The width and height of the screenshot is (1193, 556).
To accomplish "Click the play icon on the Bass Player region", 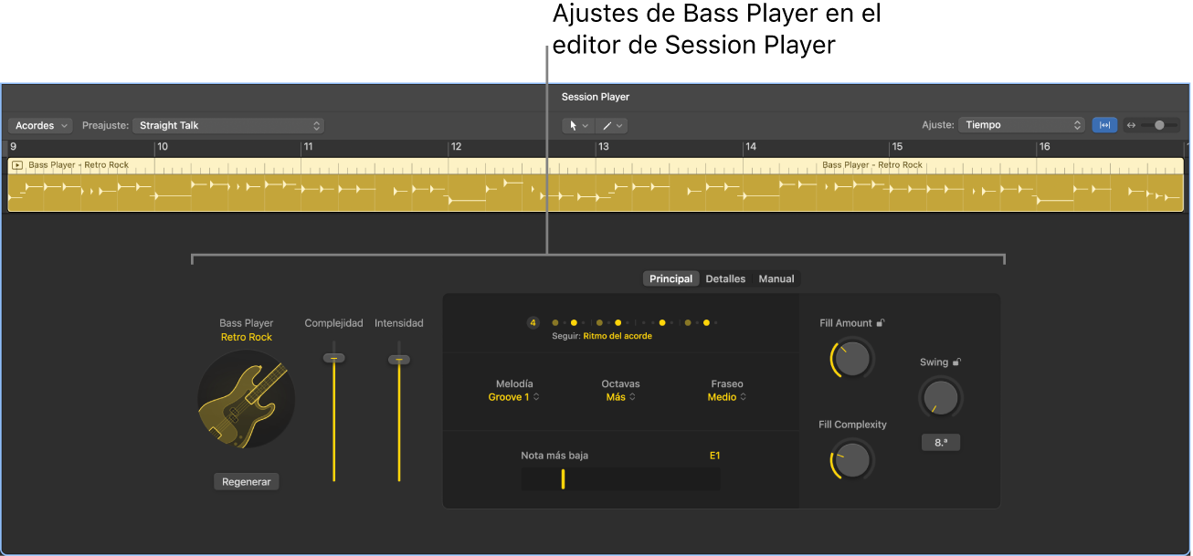I will (x=16, y=165).
